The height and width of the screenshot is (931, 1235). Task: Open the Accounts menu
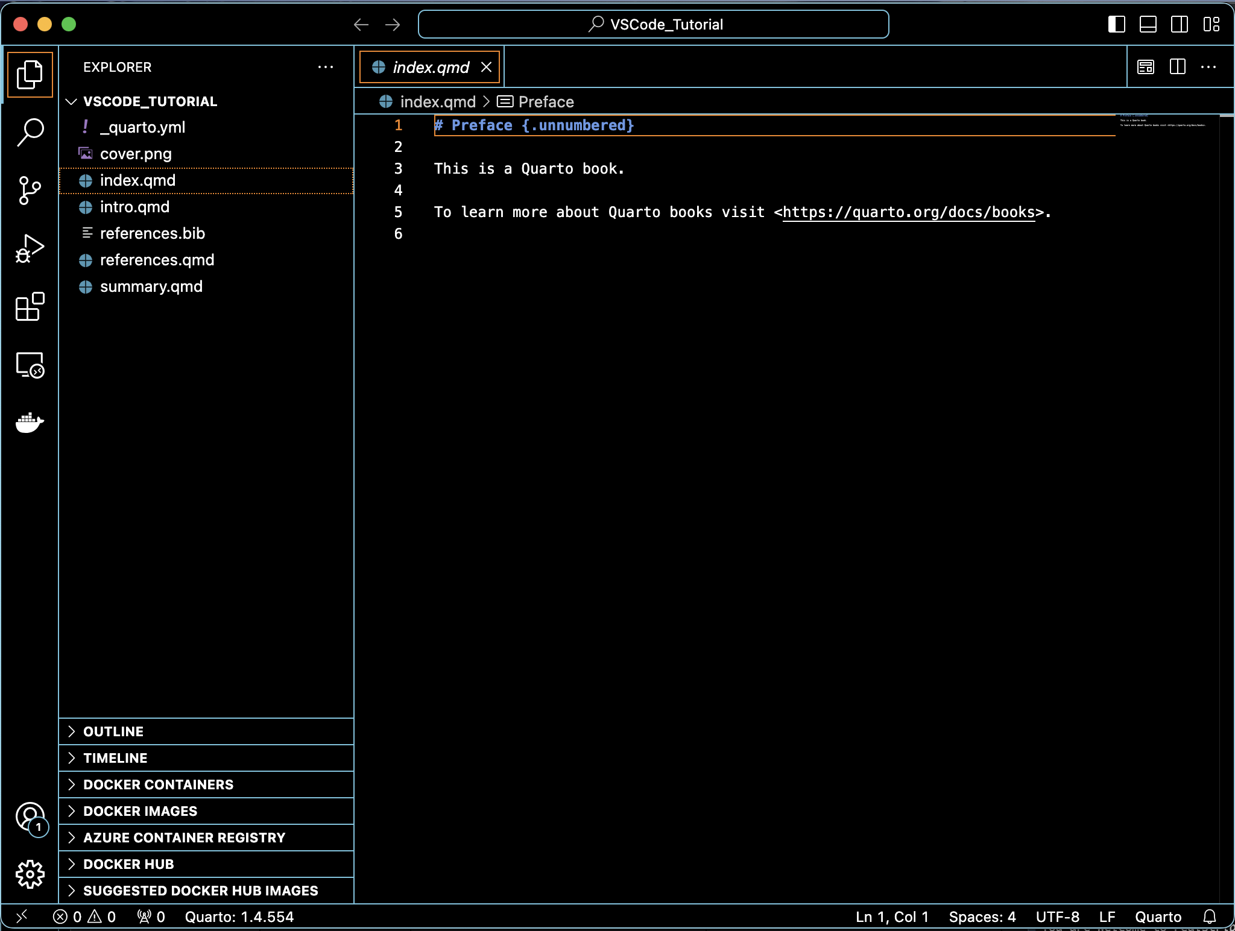30,818
